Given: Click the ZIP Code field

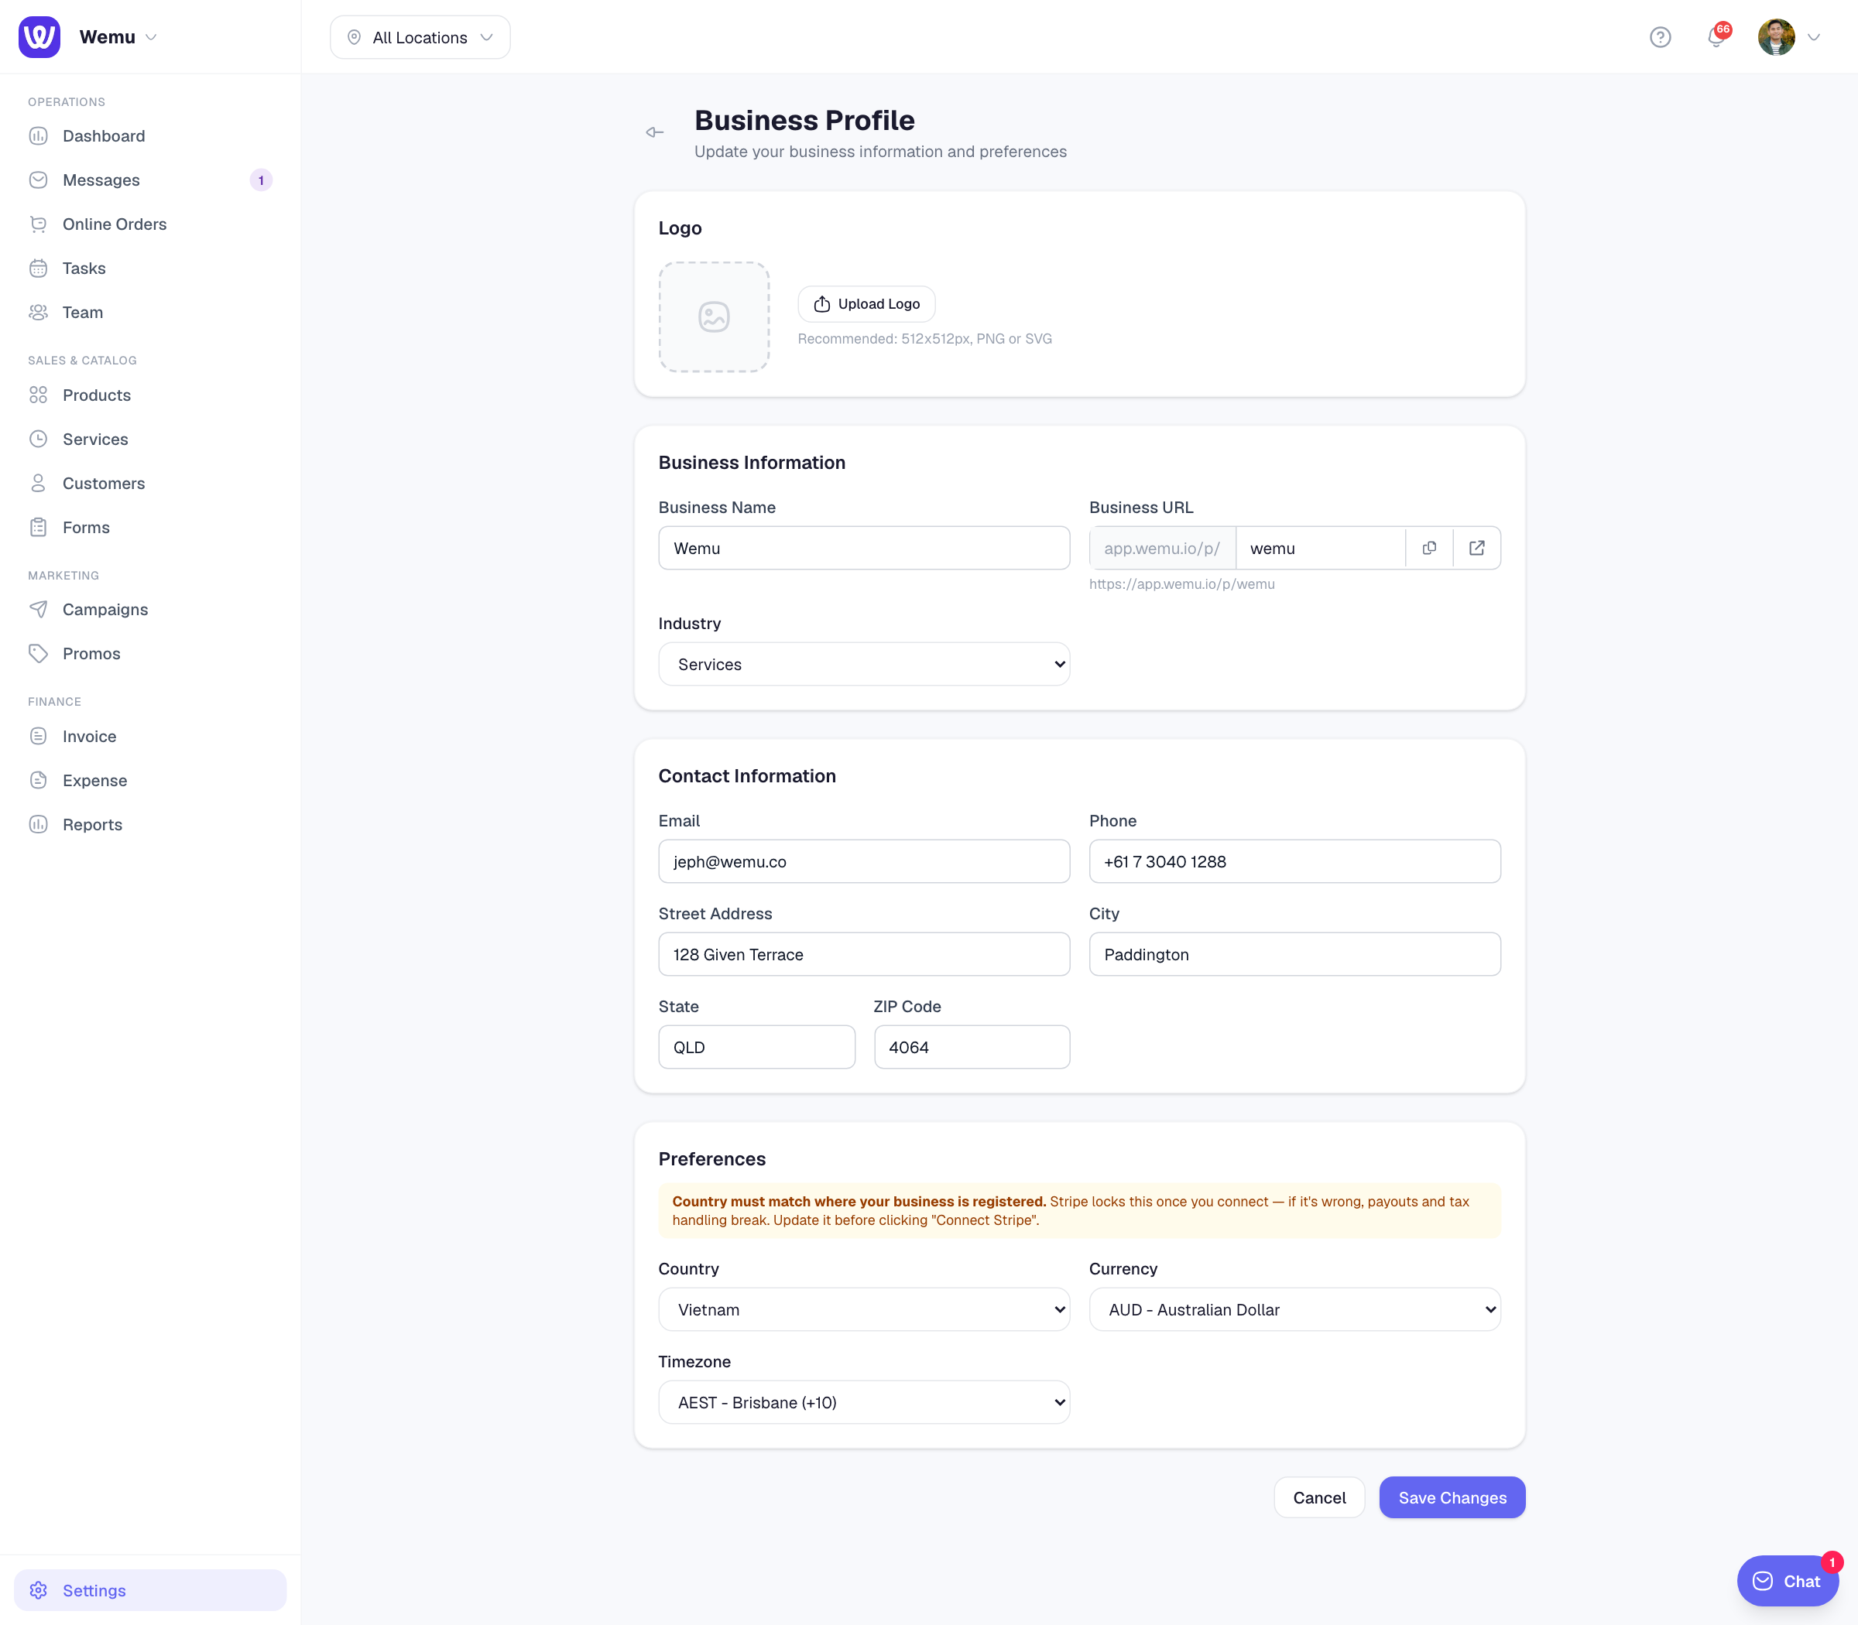Looking at the screenshot, I should (972, 1046).
